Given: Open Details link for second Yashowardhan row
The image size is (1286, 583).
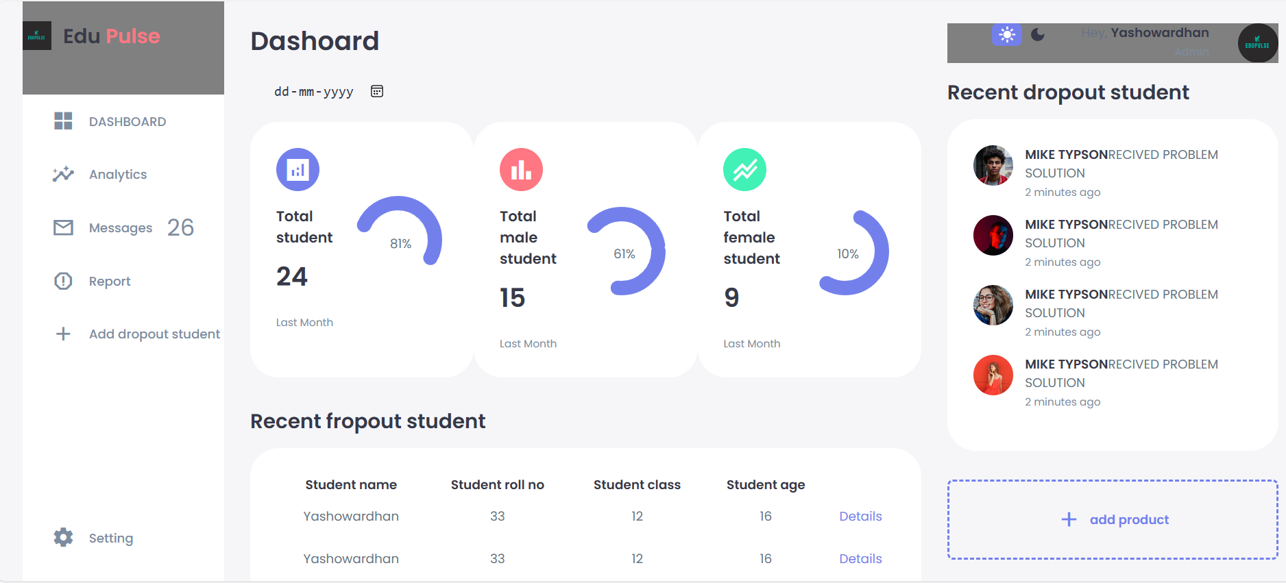Looking at the screenshot, I should (x=860, y=559).
